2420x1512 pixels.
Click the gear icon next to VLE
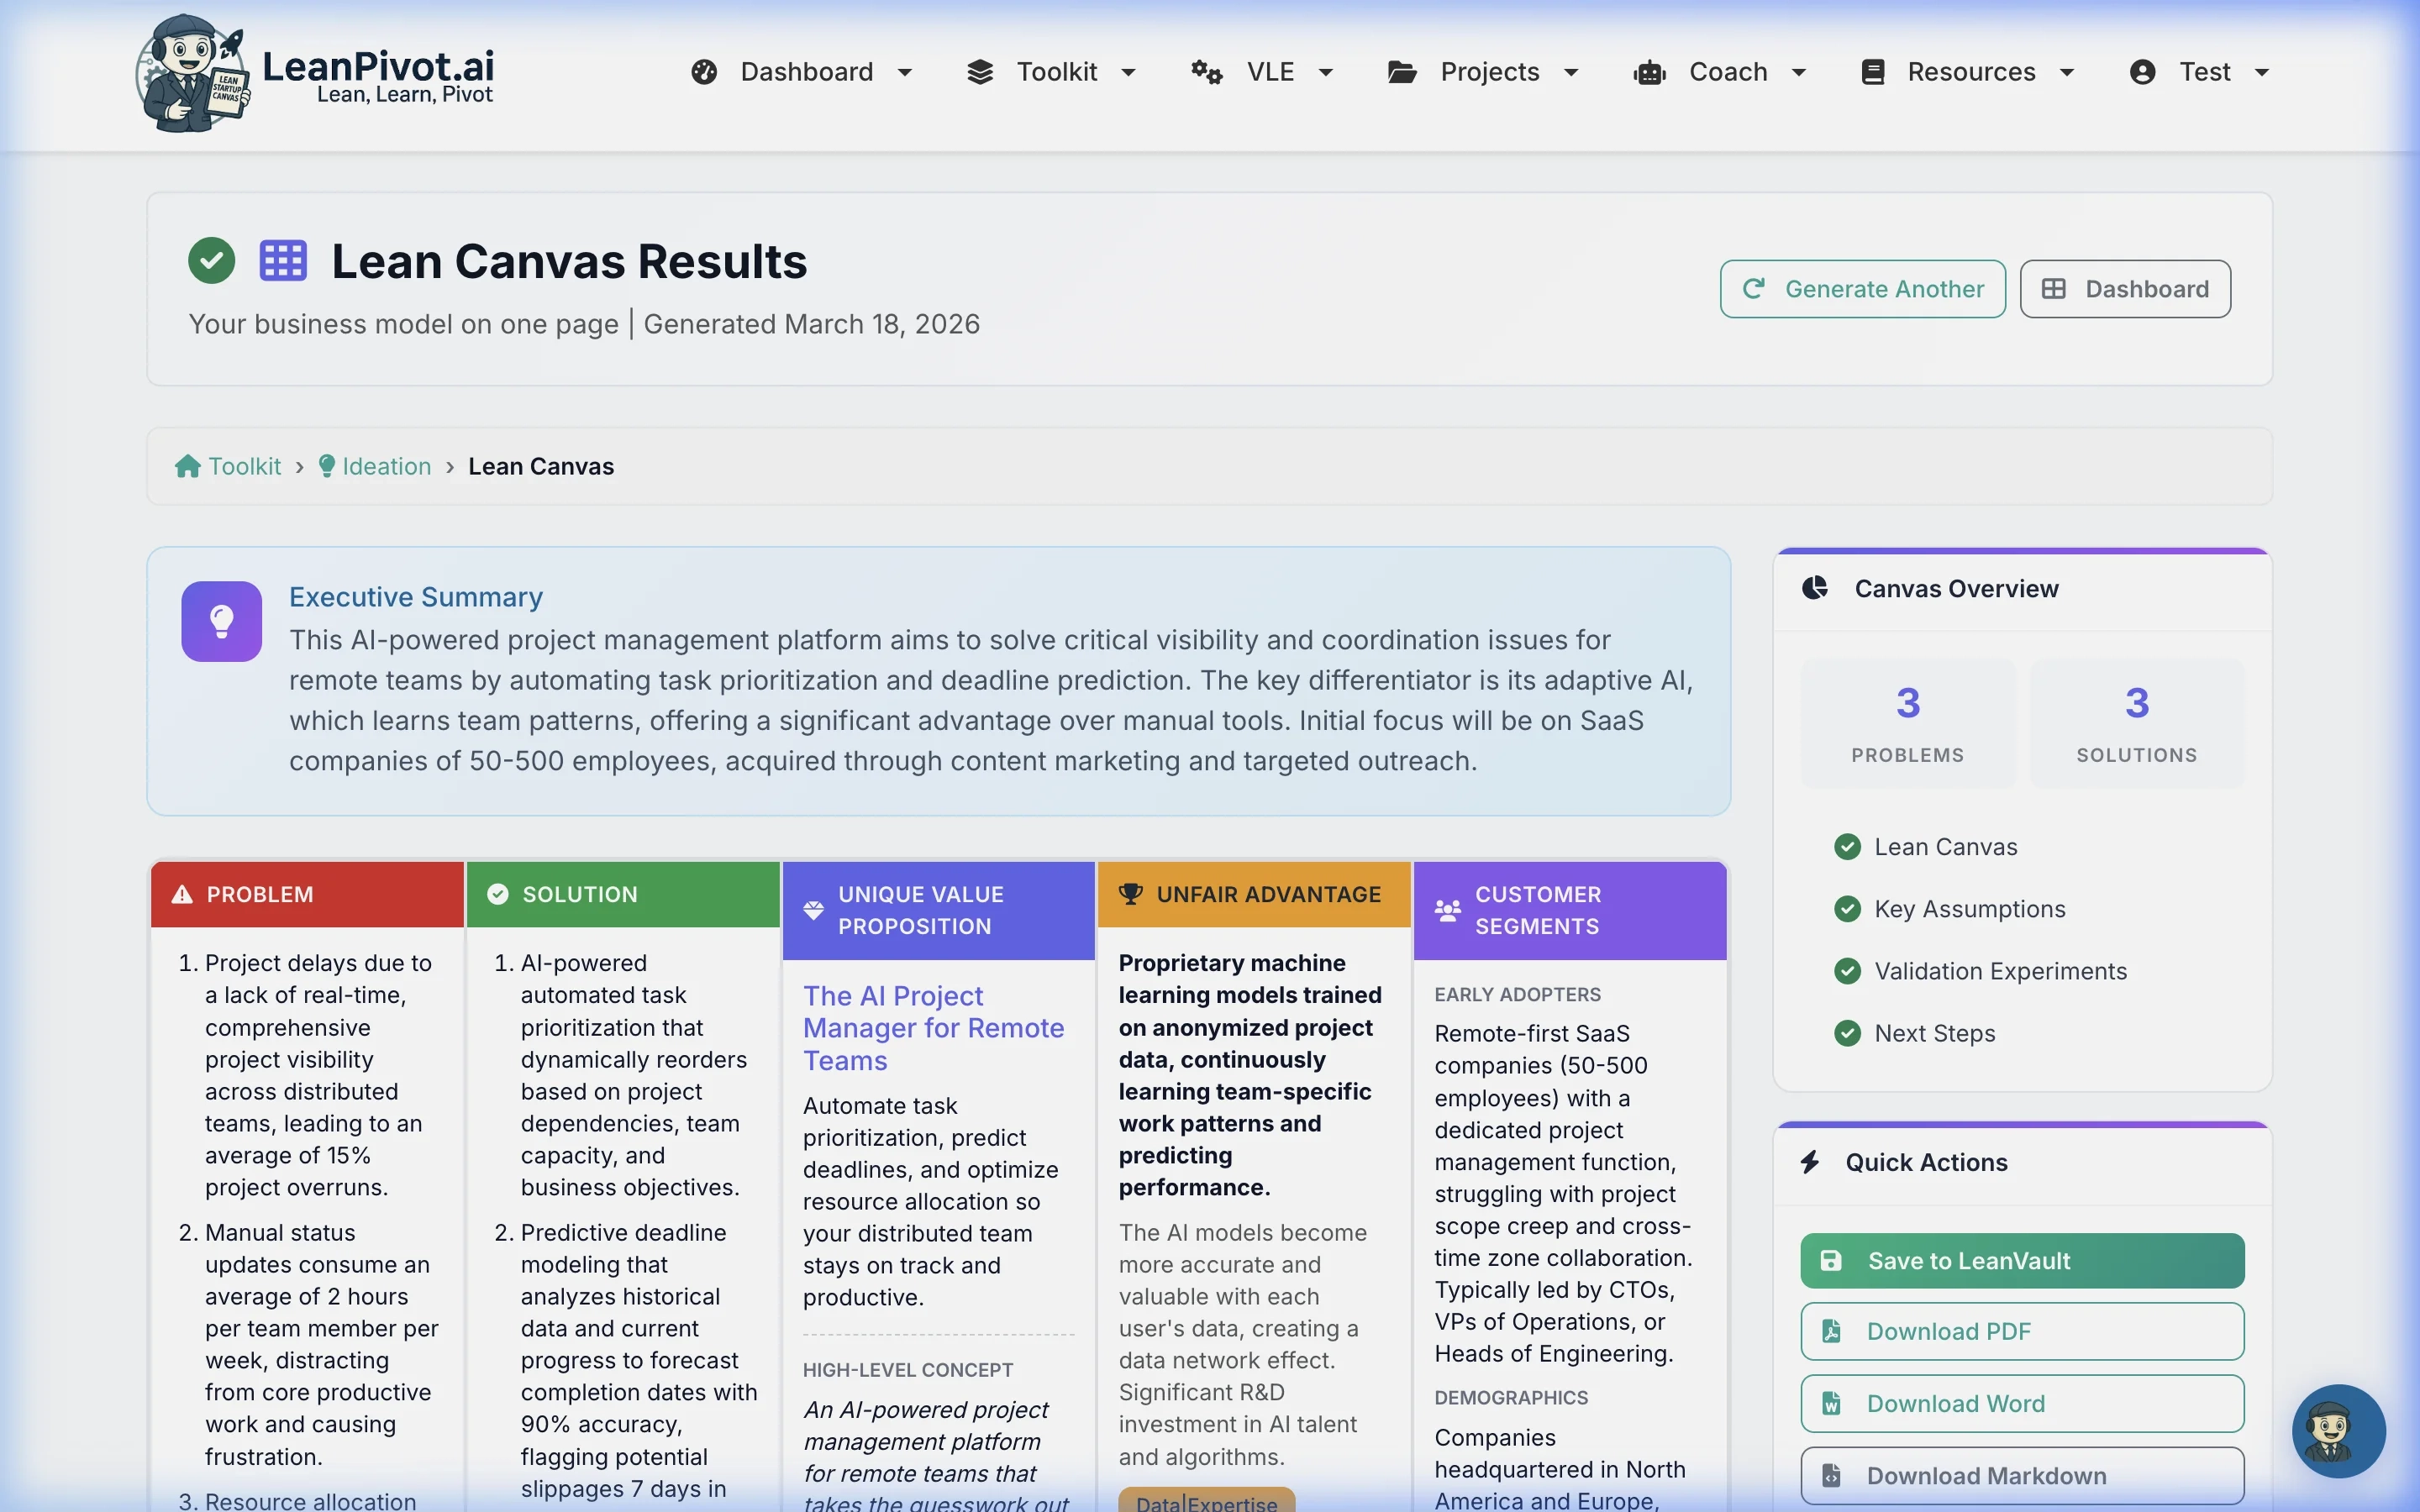point(1206,72)
